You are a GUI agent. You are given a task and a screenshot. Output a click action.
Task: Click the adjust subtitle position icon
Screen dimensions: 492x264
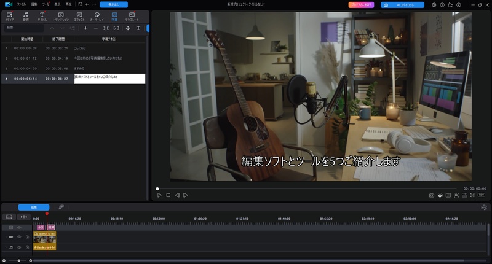click(x=128, y=28)
